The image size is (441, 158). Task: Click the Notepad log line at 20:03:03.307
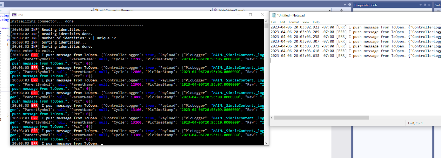(356, 41)
